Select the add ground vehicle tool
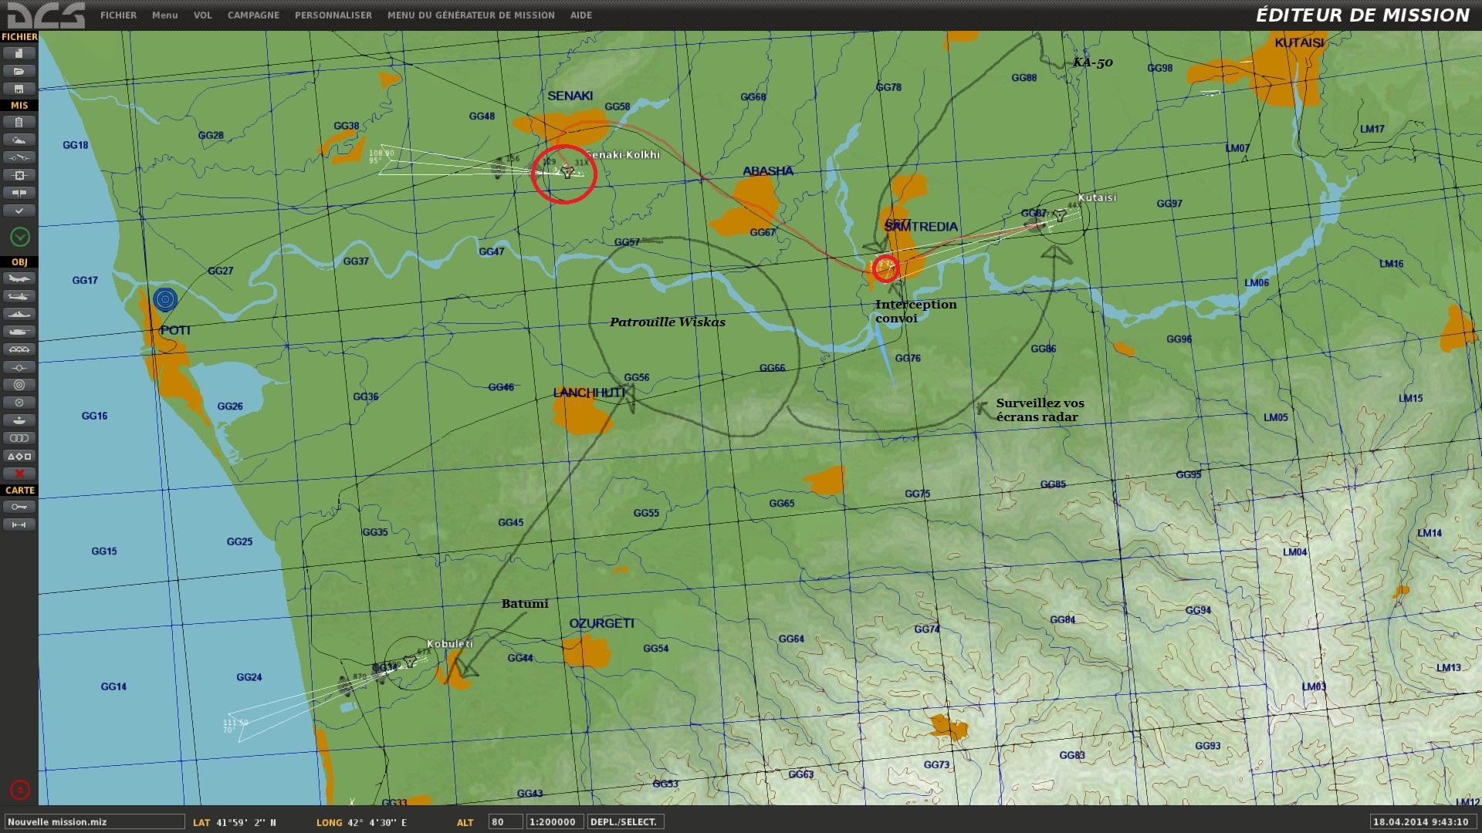The height and width of the screenshot is (833, 1482). click(x=19, y=332)
